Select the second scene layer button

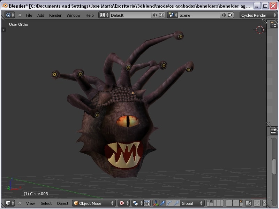click(x=212, y=201)
